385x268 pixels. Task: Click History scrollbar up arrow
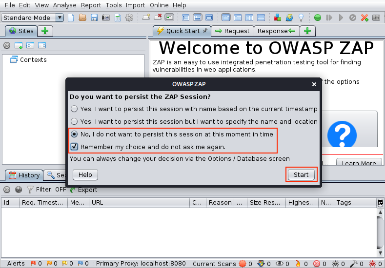click(x=380, y=212)
